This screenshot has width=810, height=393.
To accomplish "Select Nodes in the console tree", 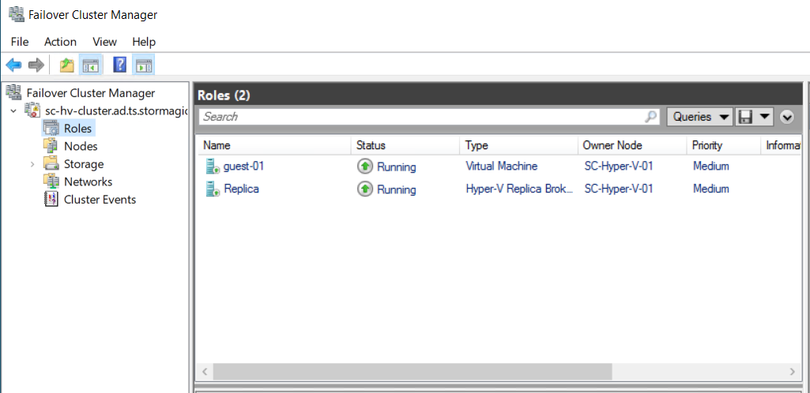I will [81, 147].
